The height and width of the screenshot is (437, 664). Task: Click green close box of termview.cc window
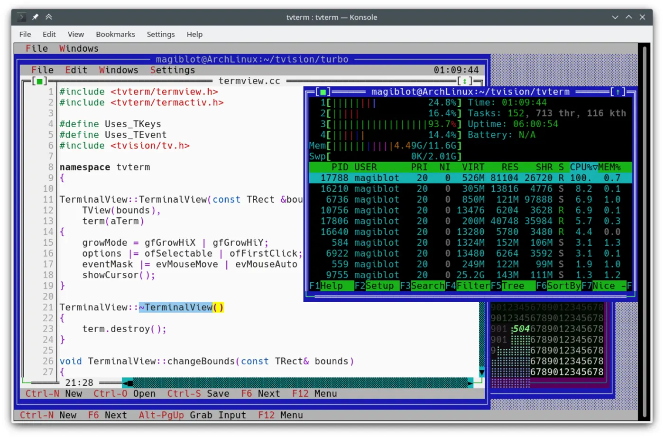40,81
